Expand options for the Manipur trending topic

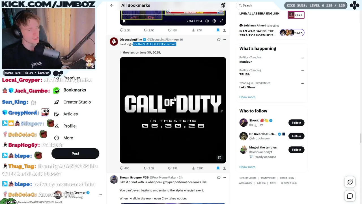pos(302,58)
